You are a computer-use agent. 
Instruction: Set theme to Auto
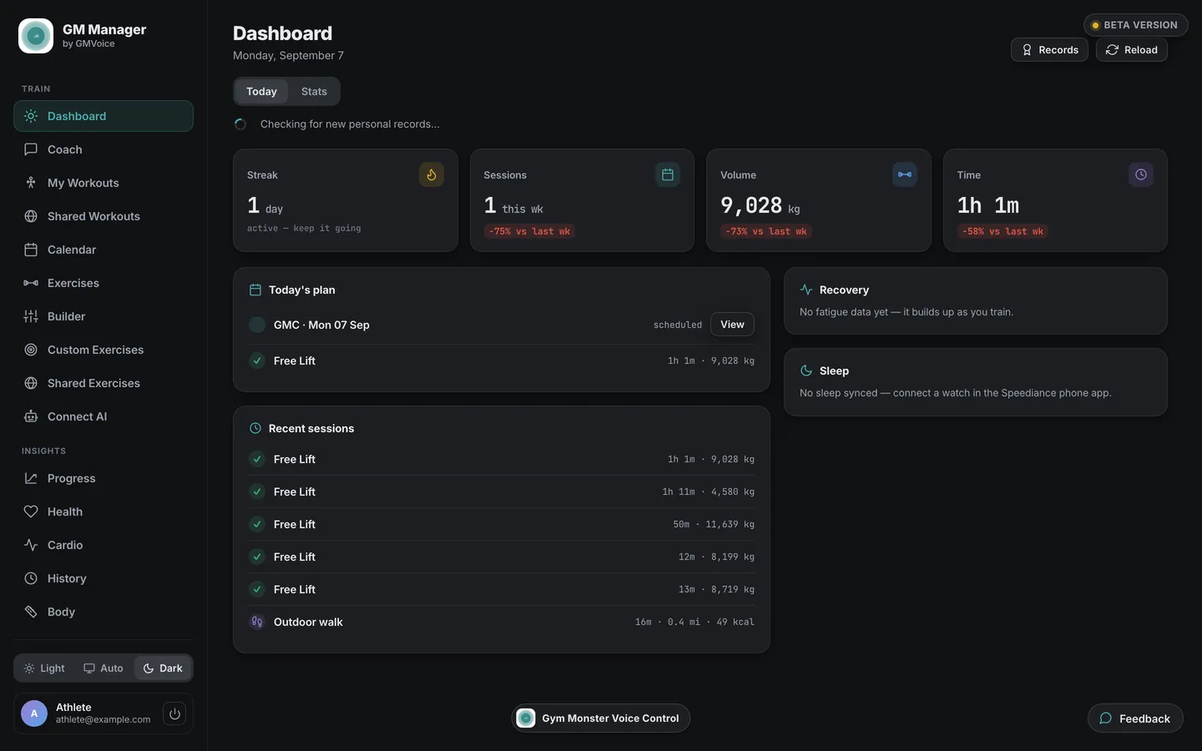pyautogui.click(x=104, y=668)
